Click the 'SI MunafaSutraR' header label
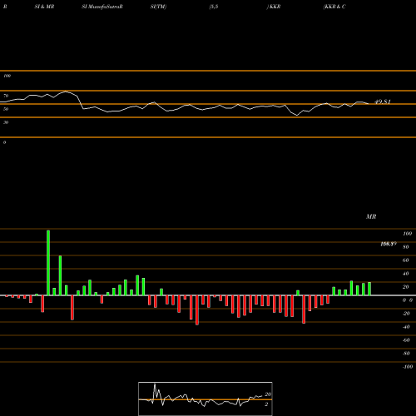 [x=102, y=7]
